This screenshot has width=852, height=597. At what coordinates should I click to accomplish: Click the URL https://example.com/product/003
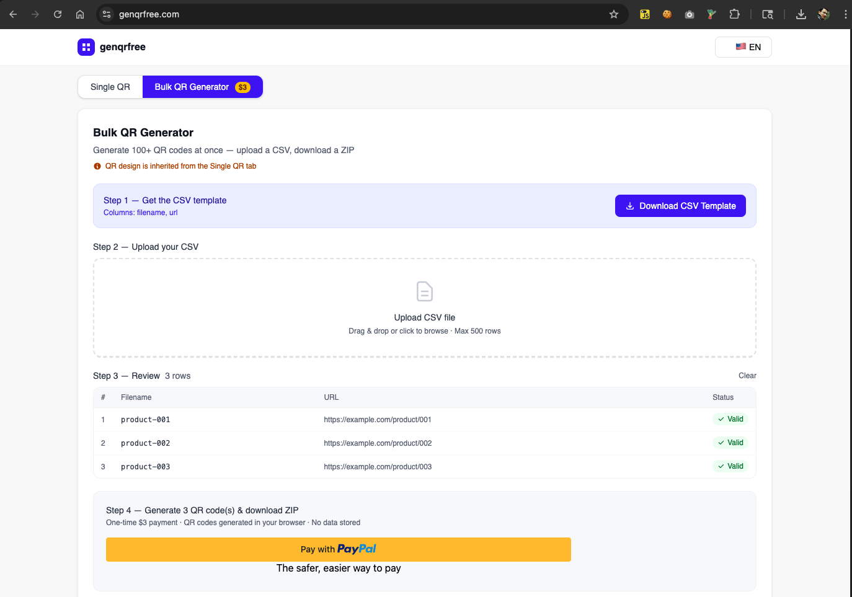tap(378, 467)
